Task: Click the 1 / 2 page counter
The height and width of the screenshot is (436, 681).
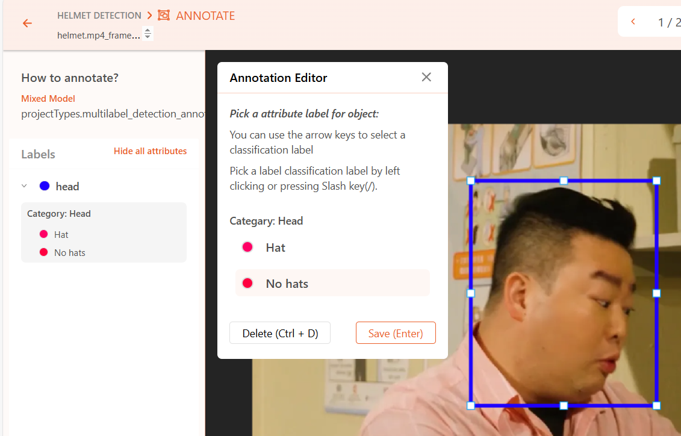Action: [670, 22]
